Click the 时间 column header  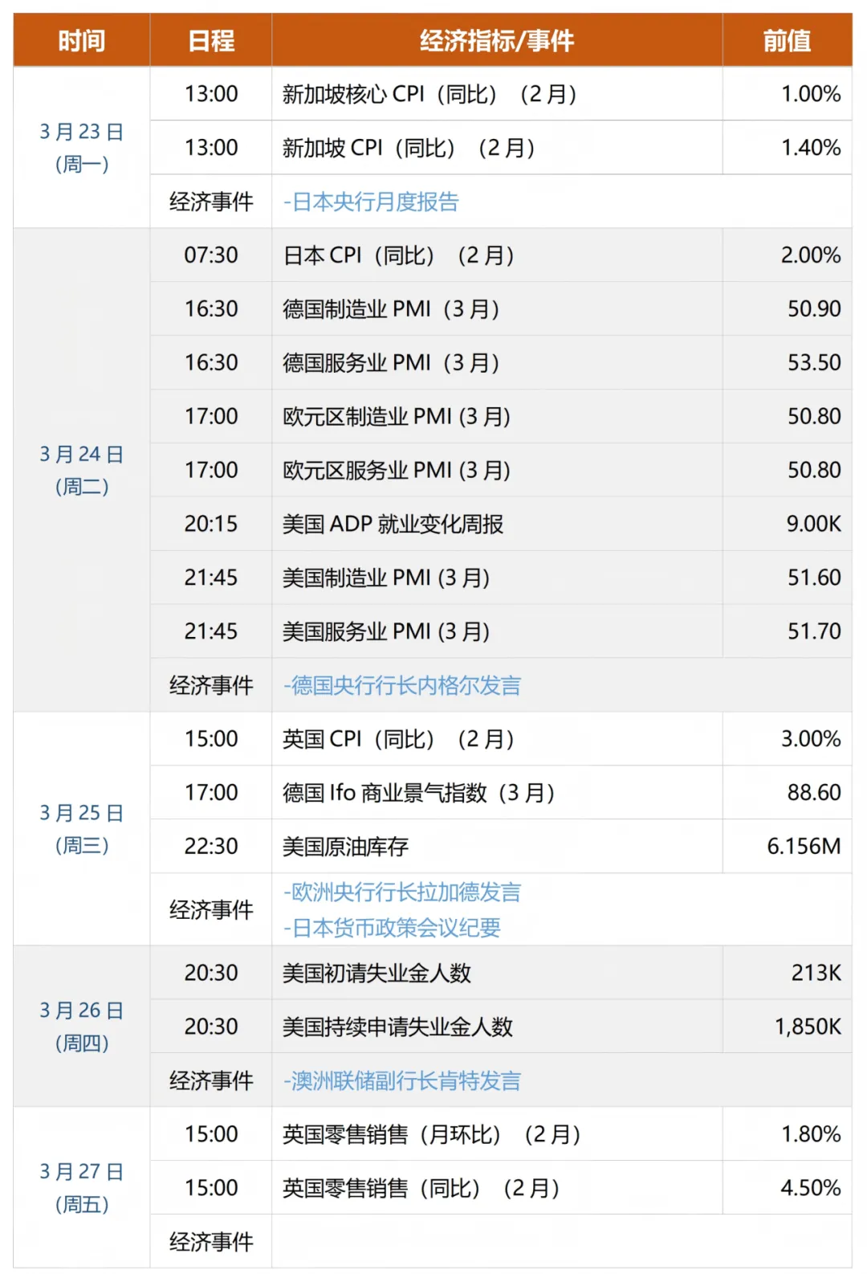[x=82, y=40]
